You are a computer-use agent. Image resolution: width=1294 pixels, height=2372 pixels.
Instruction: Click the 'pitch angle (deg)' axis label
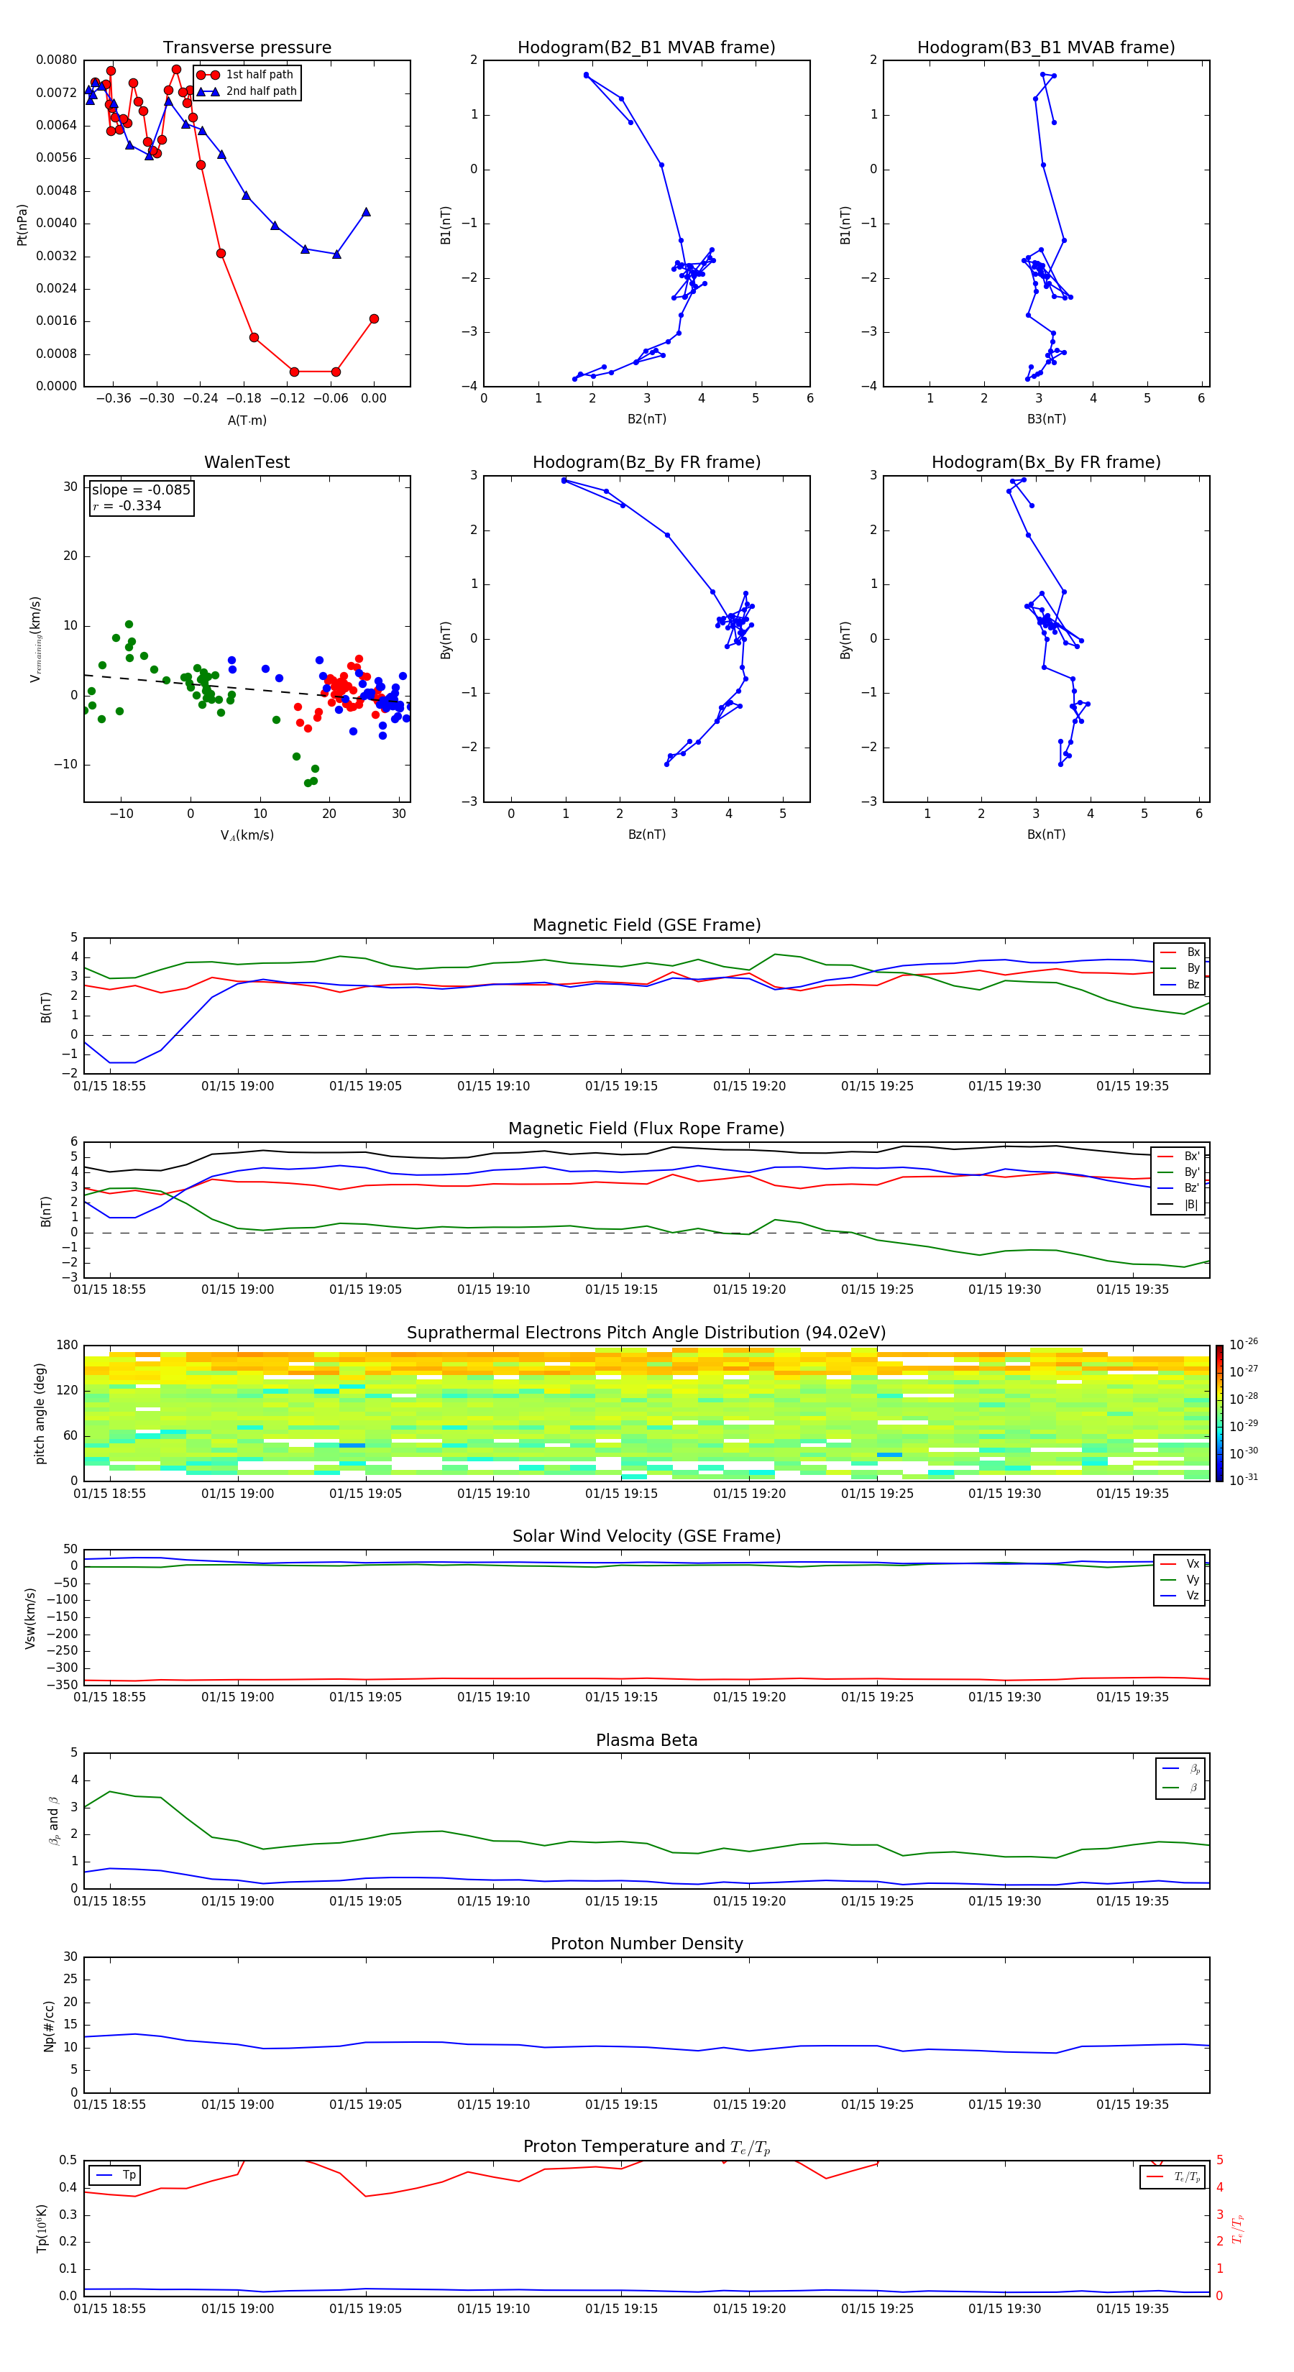point(40,1413)
